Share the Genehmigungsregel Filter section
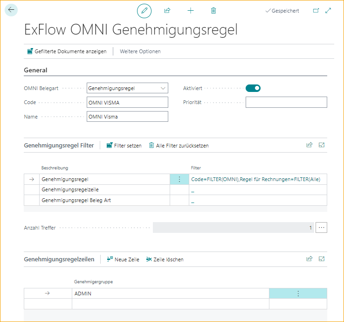Screen dimensions: 344x322 (x=310, y=145)
